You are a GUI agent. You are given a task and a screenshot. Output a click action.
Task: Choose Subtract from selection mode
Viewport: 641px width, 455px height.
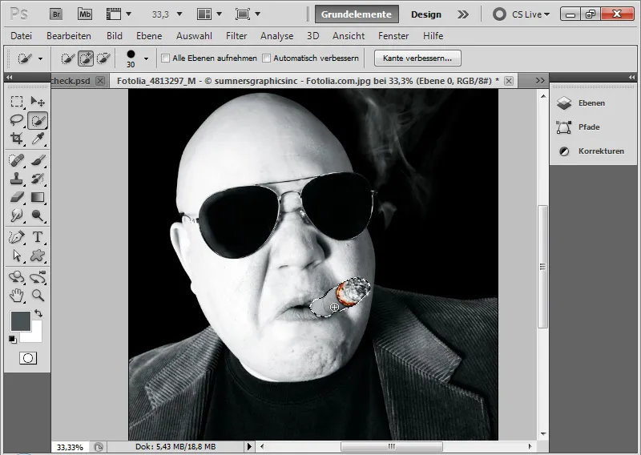pyautogui.click(x=103, y=58)
